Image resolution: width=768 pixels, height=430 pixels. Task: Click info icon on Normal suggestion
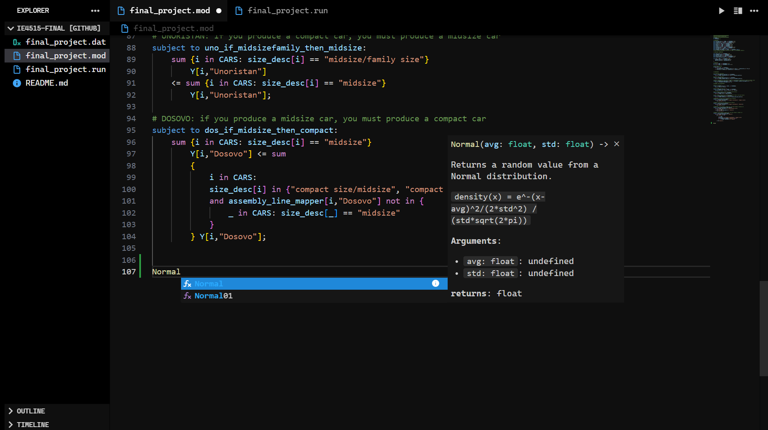point(435,283)
